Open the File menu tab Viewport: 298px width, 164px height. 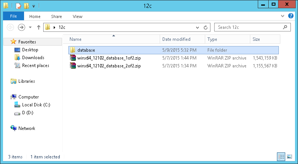point(14,16)
